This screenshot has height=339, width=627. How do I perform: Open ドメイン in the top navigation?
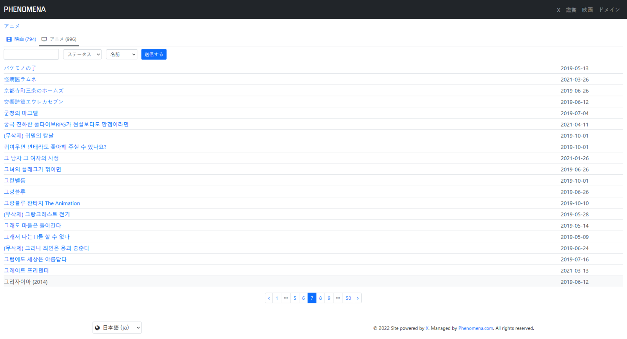[x=609, y=10]
